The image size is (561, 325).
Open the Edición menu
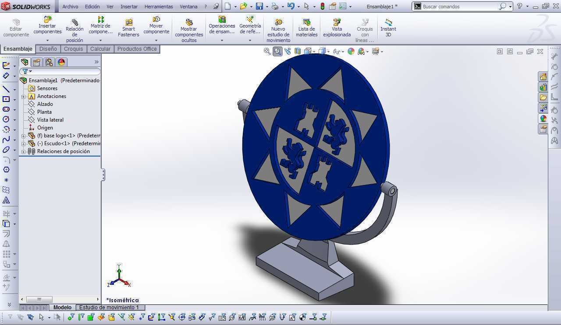pos(92,7)
